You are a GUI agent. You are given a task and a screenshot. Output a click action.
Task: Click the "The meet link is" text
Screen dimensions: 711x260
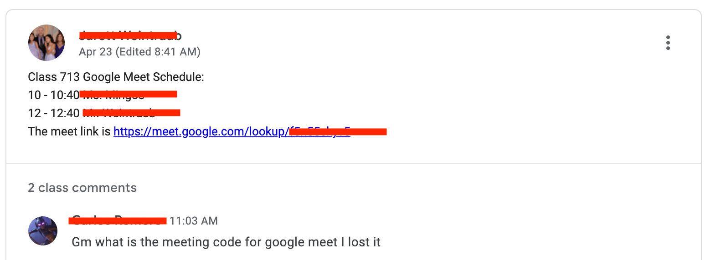click(x=69, y=131)
